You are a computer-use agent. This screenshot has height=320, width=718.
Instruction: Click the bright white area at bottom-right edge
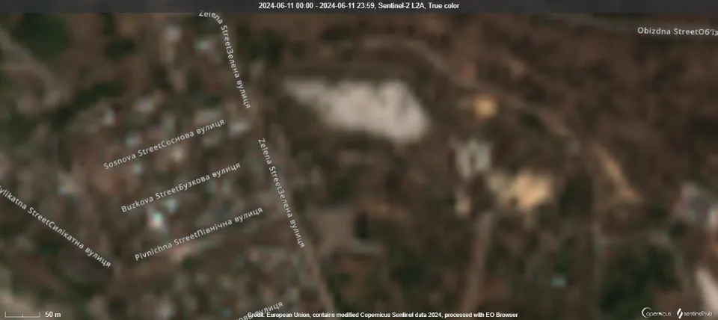coord(708,289)
